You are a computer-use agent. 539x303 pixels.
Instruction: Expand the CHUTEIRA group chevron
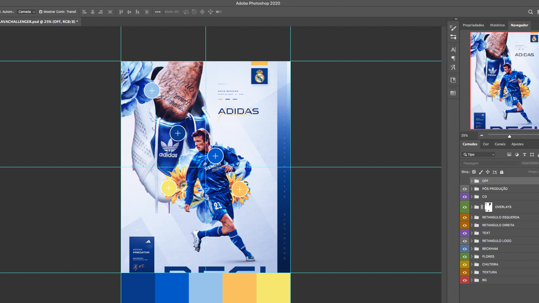(x=472, y=265)
